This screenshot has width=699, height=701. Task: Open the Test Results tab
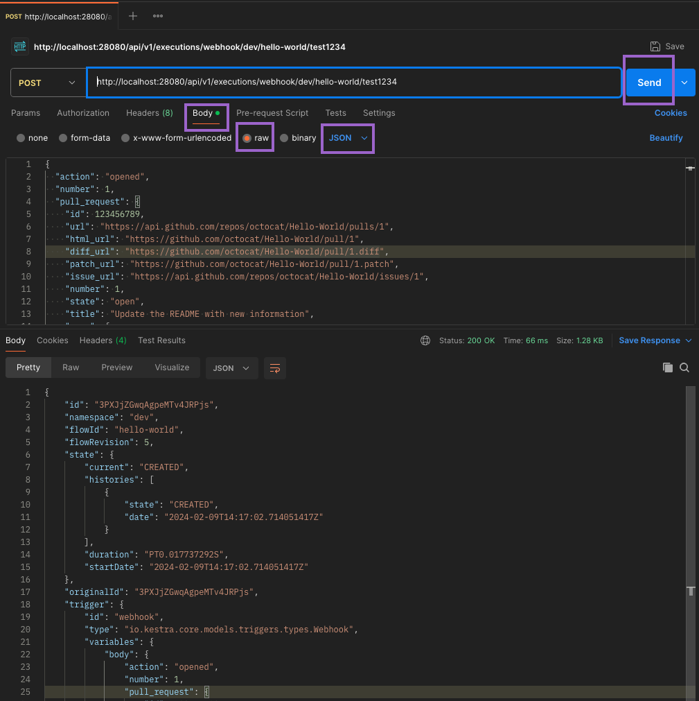(160, 340)
